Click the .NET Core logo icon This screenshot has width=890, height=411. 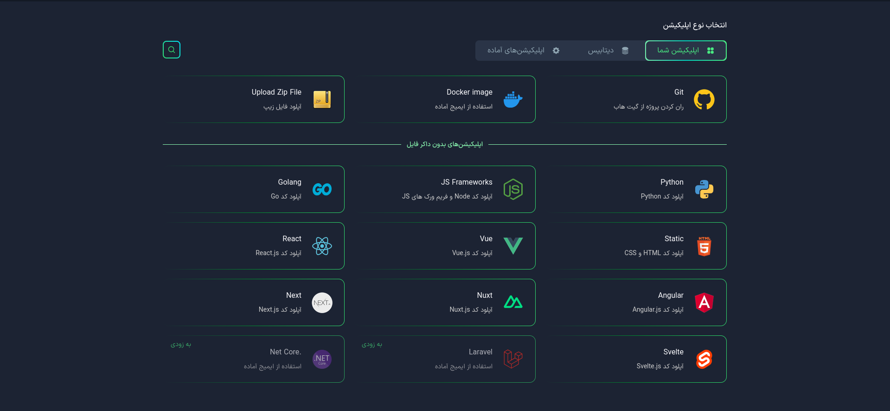point(322,359)
